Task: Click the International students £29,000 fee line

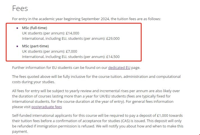Action: 71,39
